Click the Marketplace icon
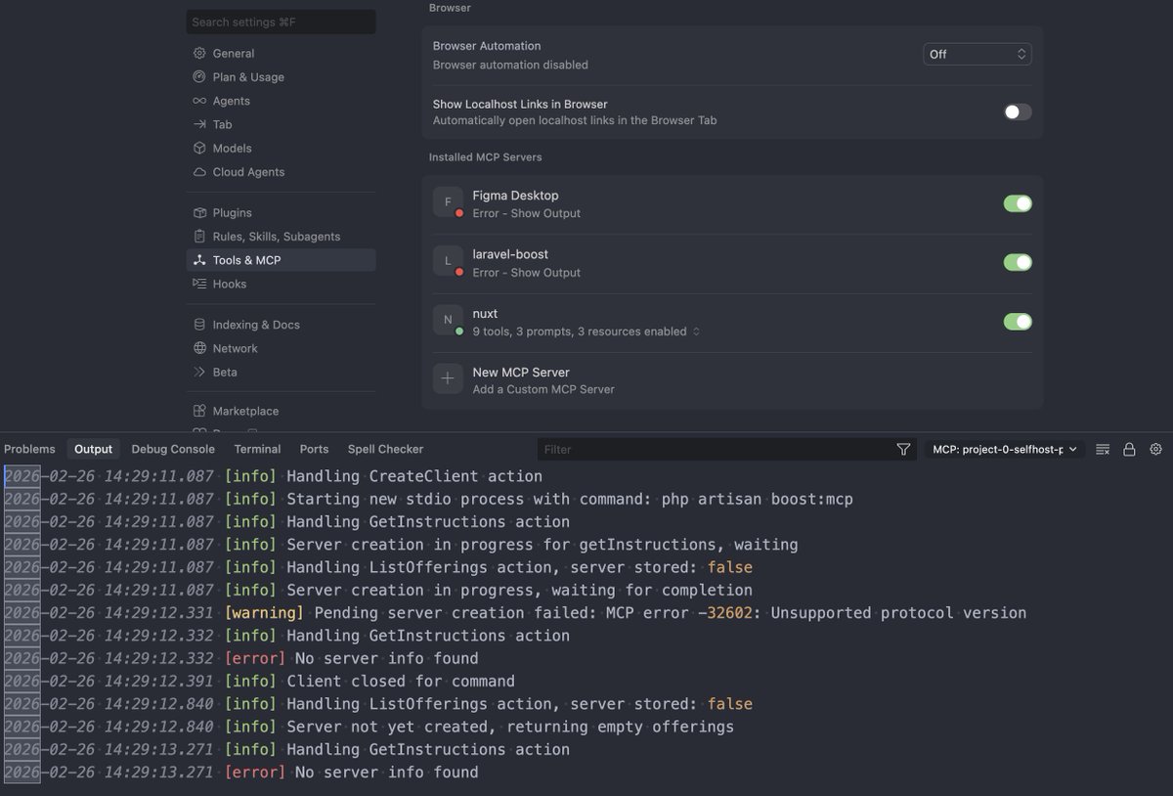Screen dimensions: 1173x796 199,412
